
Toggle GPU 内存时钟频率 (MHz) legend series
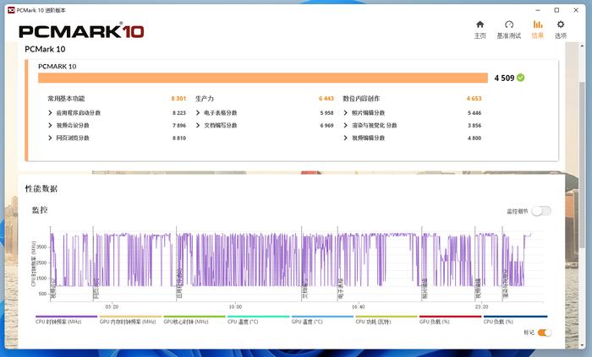(x=130, y=319)
